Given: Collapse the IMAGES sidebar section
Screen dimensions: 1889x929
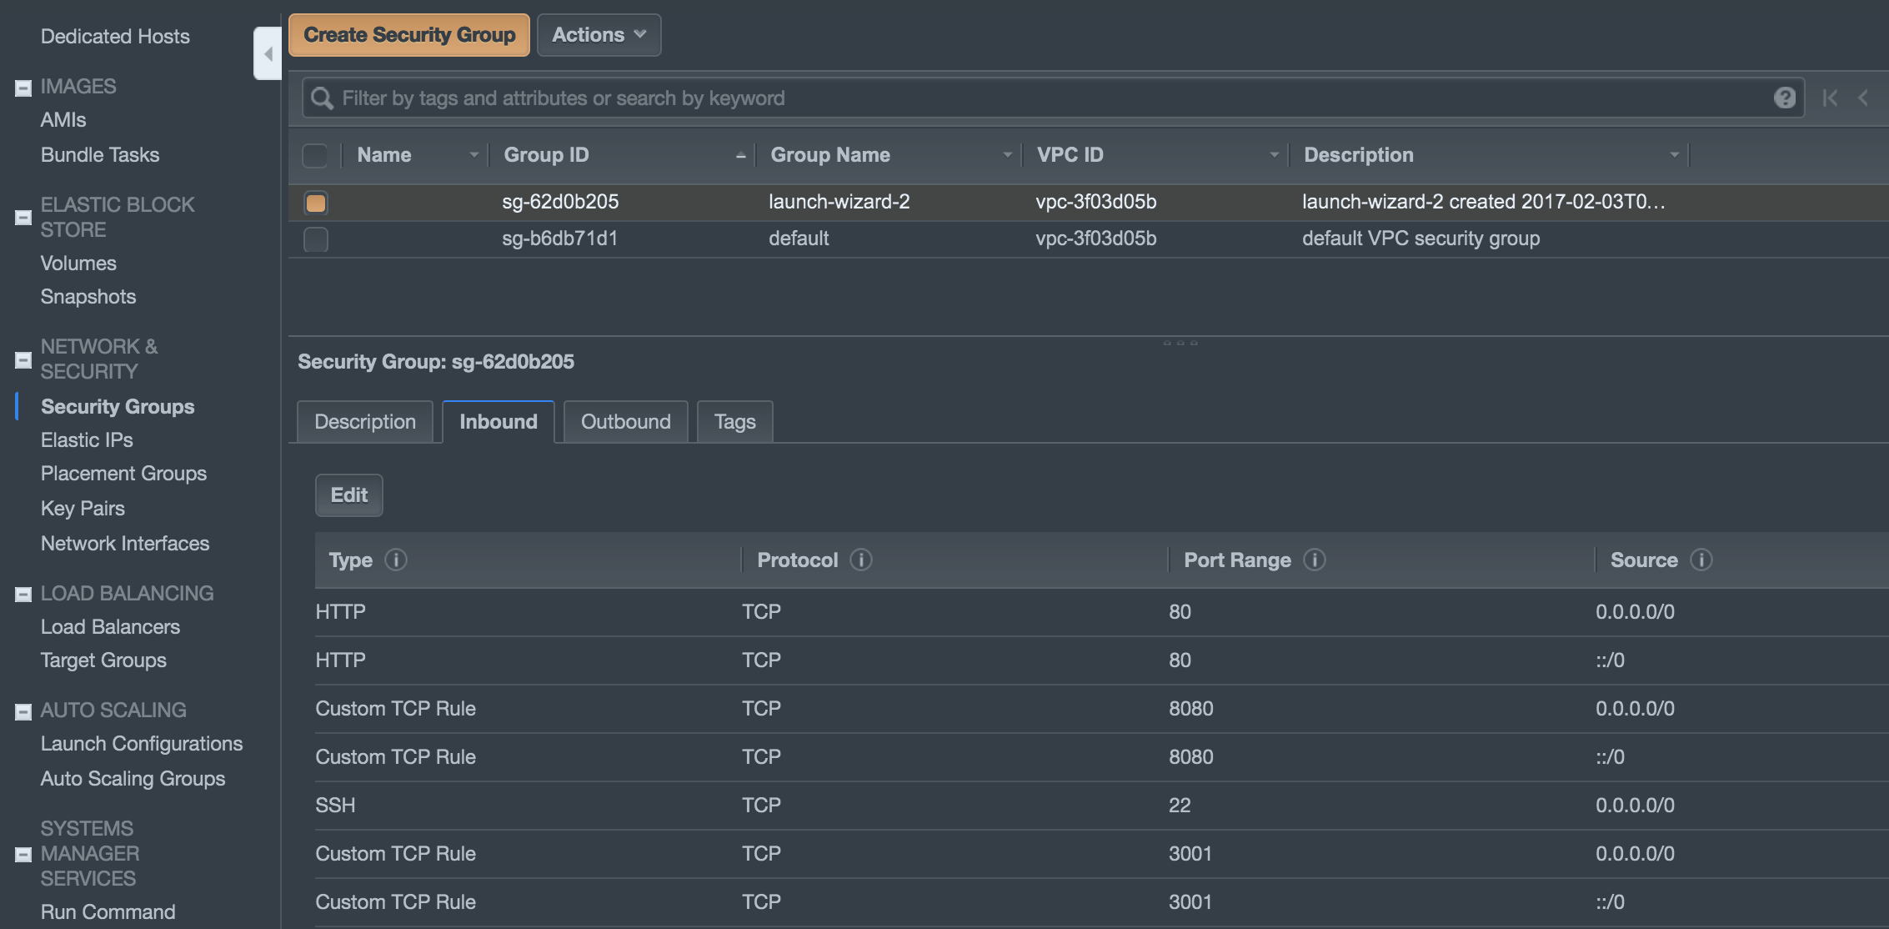Looking at the screenshot, I should (23, 88).
